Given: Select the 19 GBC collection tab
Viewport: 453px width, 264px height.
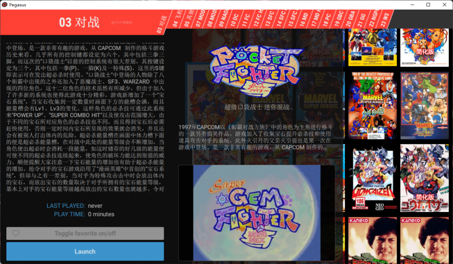Looking at the screenshot, I should (x=339, y=19).
